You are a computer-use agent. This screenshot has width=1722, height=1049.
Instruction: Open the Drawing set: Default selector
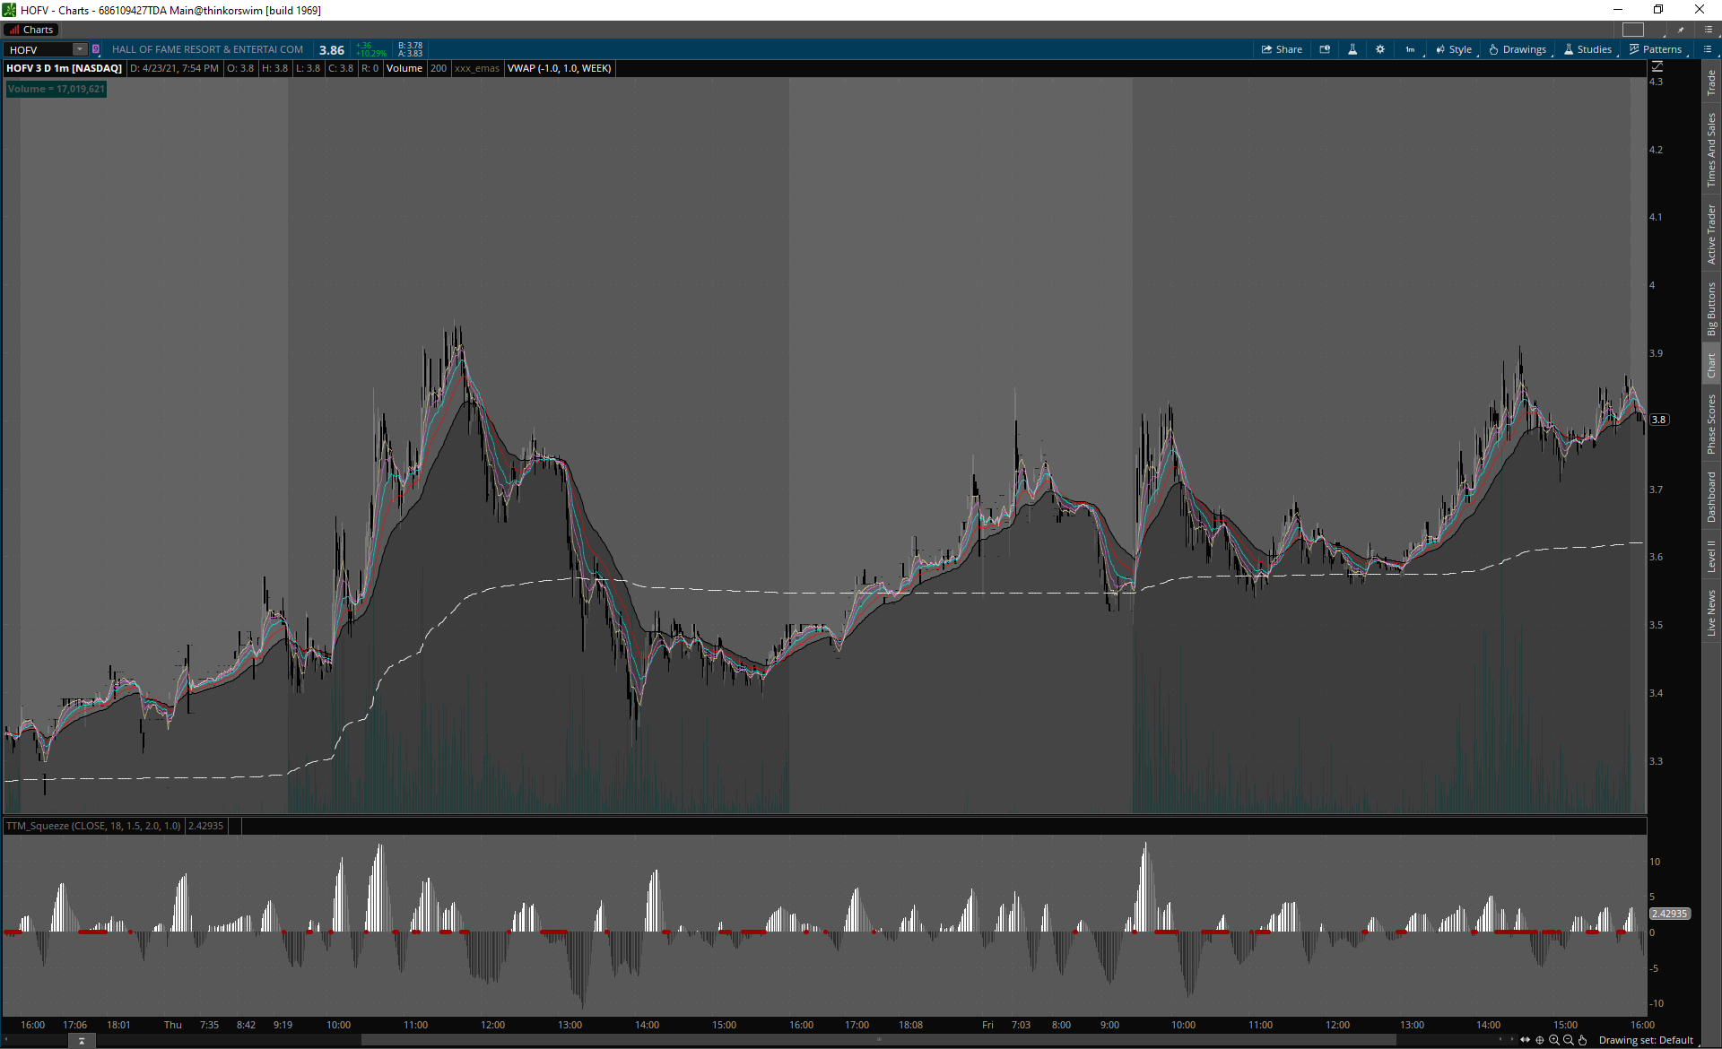[x=1646, y=1040]
